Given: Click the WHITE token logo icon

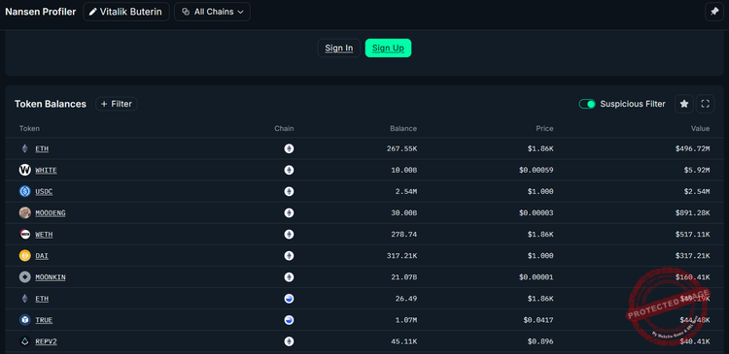Looking at the screenshot, I should (24, 170).
